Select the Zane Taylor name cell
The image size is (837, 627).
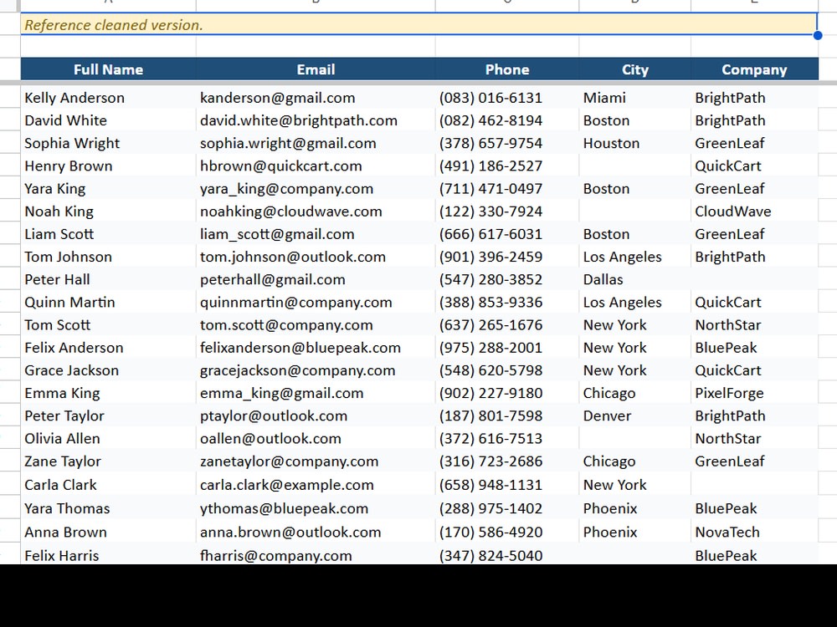click(x=108, y=461)
